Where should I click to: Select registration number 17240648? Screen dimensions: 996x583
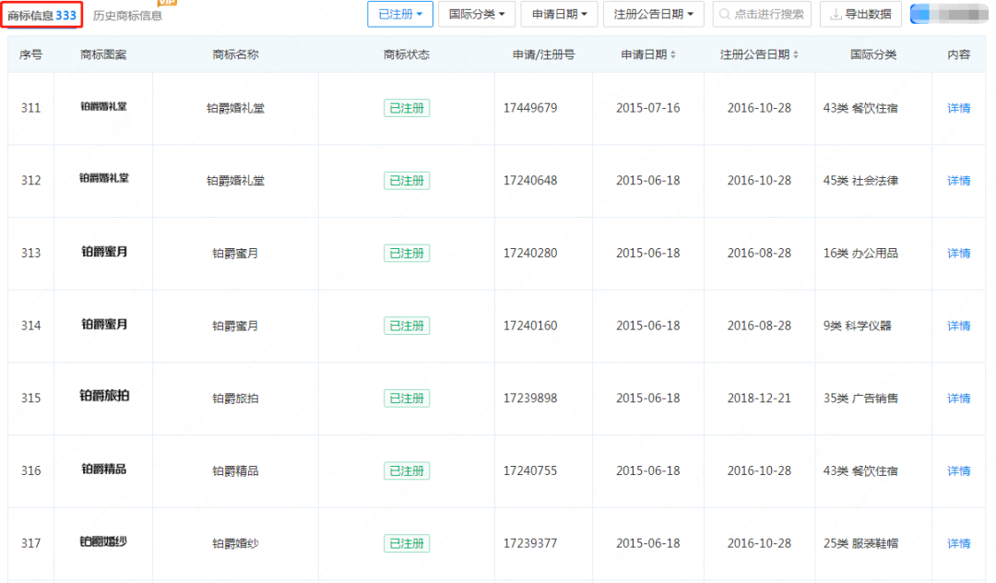click(x=530, y=181)
